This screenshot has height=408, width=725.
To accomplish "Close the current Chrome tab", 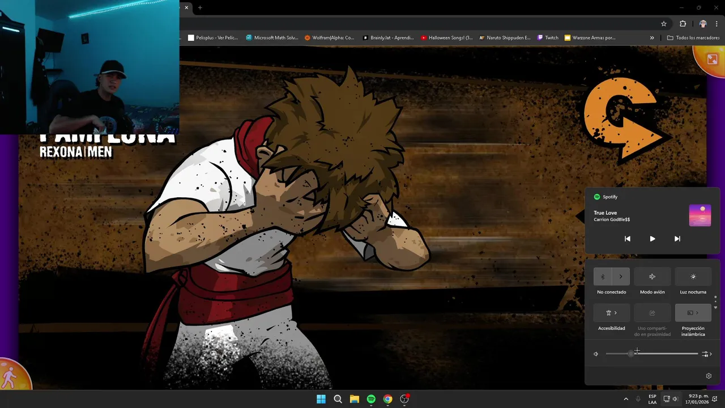I will click(186, 7).
